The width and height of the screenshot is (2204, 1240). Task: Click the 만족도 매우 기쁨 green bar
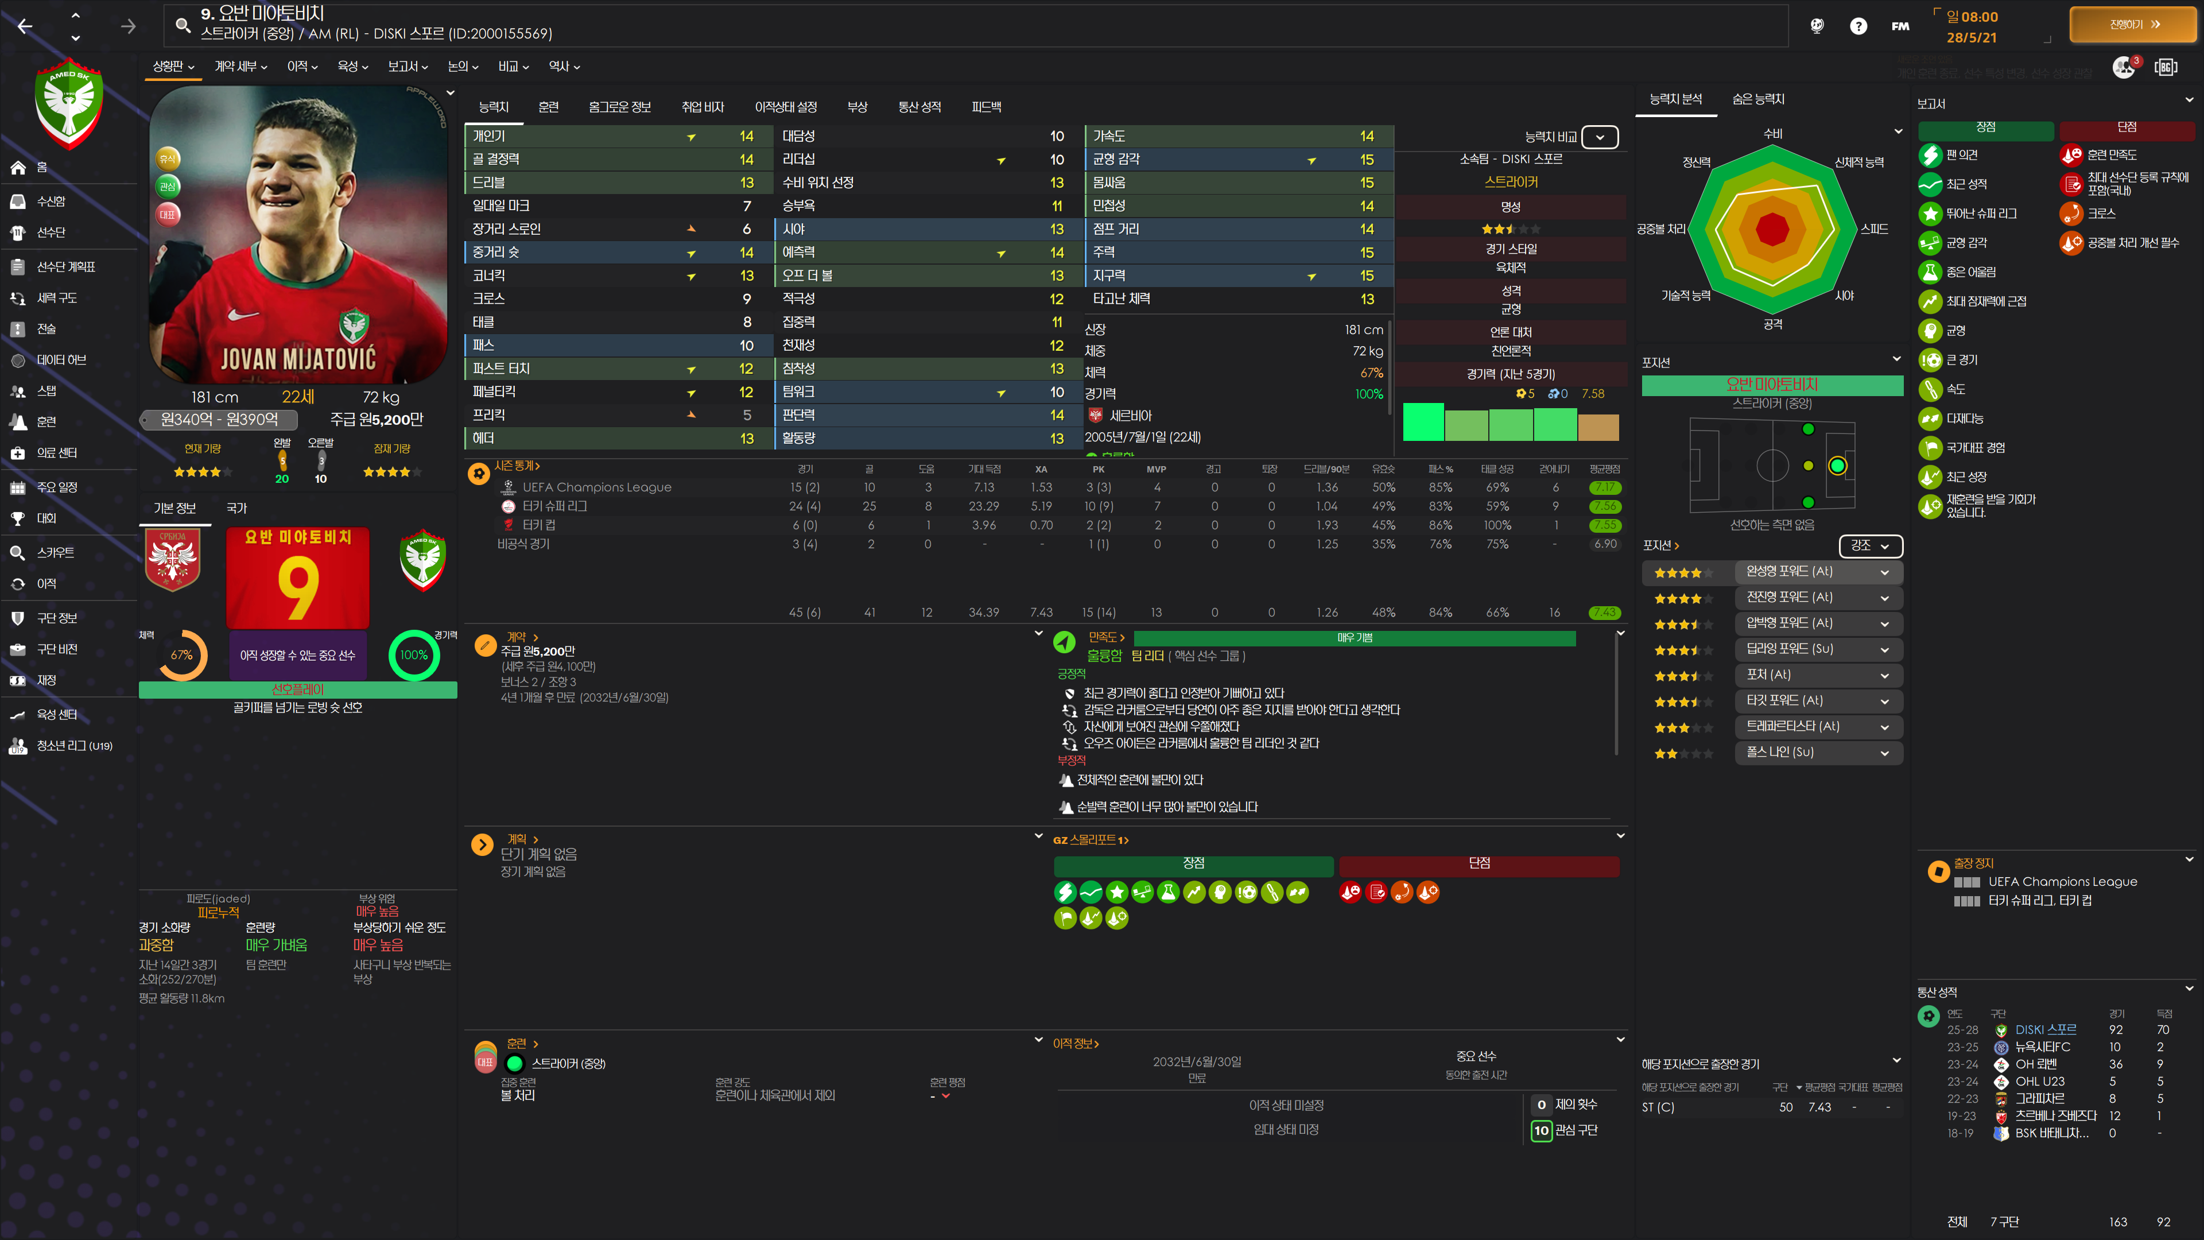1353,638
